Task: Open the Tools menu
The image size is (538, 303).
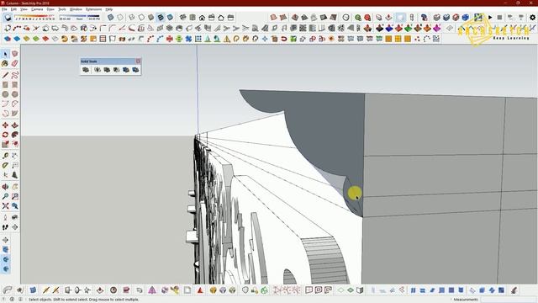Action: pyautogui.click(x=61, y=9)
